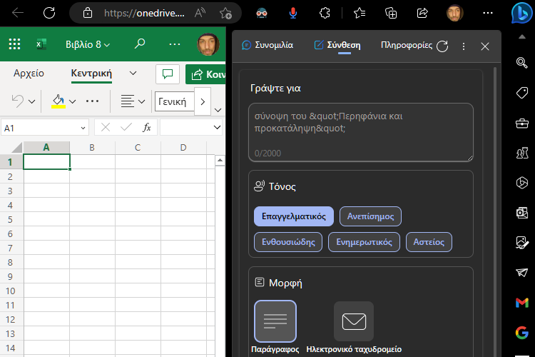Open sidebar Tools briefcase icon
Screen dimensions: 535x357
tap(521, 123)
